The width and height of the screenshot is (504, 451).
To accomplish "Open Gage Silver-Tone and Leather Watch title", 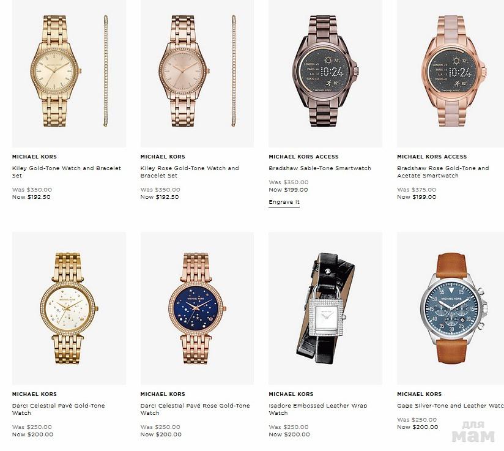I will coord(450,406).
